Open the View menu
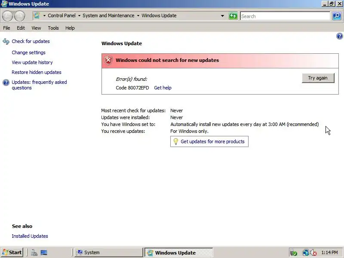344x258 pixels. 36,28
